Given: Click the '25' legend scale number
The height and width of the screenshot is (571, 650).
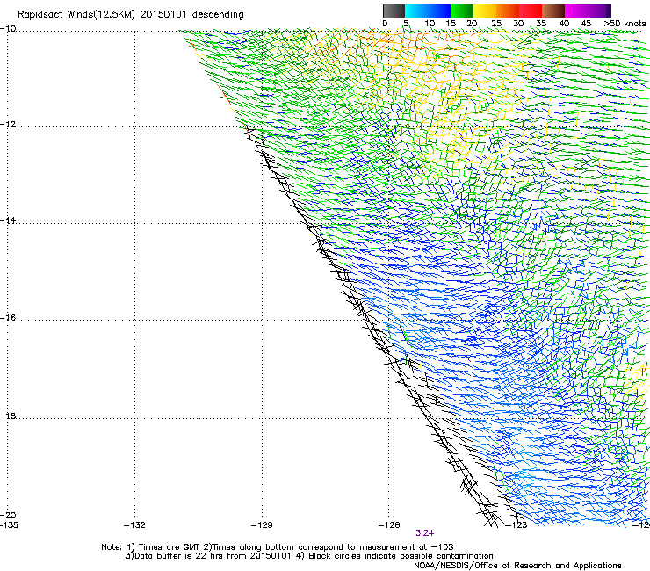Looking at the screenshot, I should (496, 24).
